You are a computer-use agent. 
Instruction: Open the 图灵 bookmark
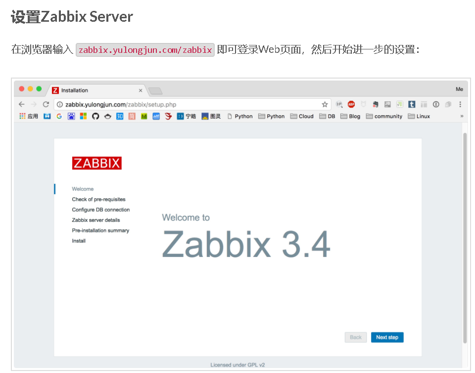pyautogui.click(x=211, y=116)
